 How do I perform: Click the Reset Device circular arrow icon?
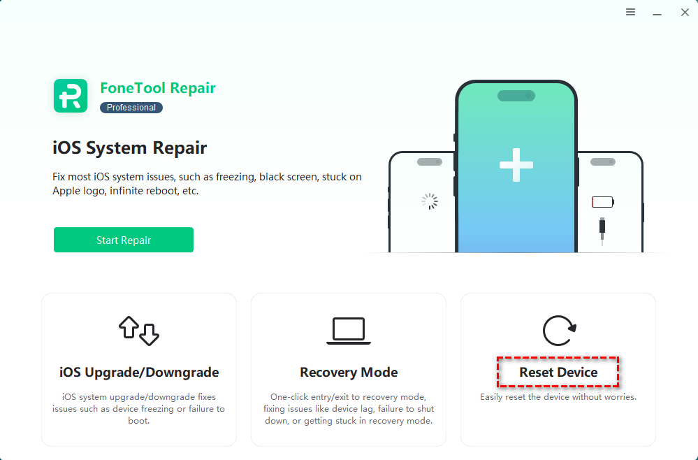(x=560, y=331)
